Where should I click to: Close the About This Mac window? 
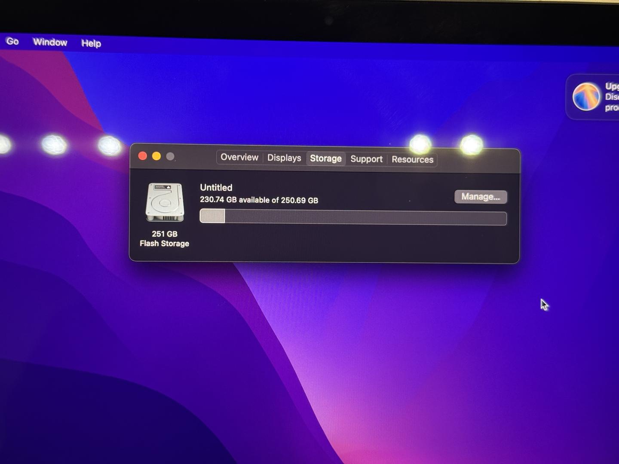click(x=143, y=156)
